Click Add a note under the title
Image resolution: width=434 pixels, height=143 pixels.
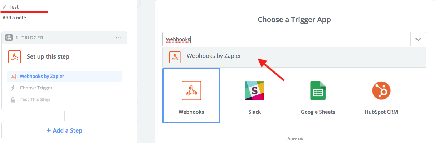tap(14, 18)
